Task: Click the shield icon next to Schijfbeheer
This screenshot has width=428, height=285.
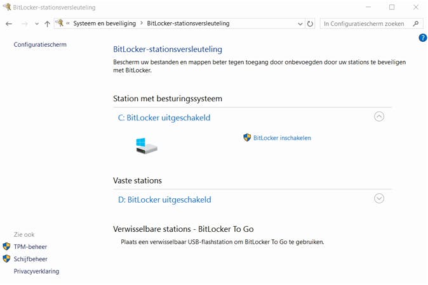Action: (6, 259)
